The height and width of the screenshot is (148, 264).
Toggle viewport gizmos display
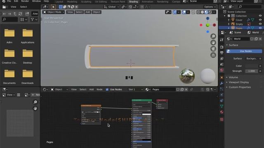coord(174,12)
